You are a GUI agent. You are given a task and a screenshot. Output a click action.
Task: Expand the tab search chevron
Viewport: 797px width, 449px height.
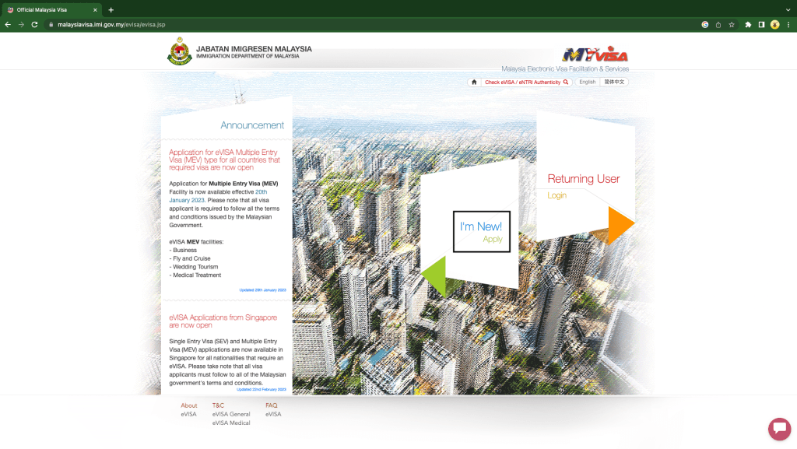coord(788,9)
